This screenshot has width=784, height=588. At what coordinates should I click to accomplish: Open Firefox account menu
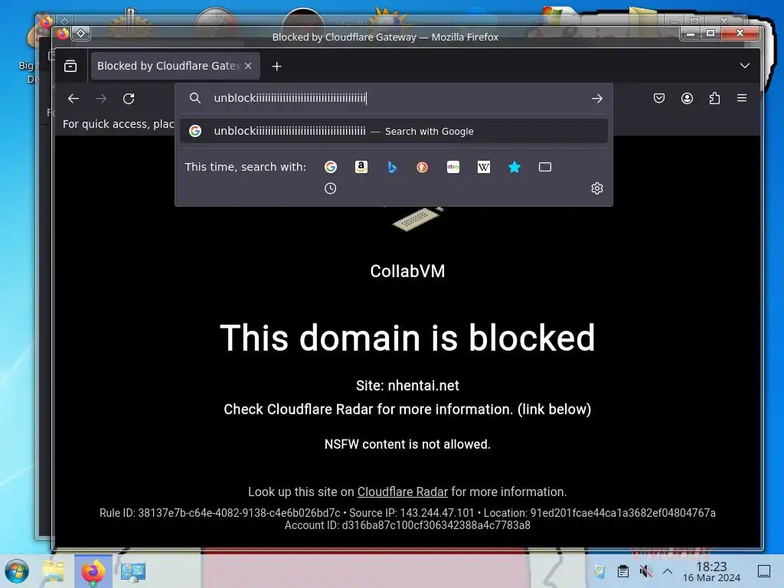[687, 99]
